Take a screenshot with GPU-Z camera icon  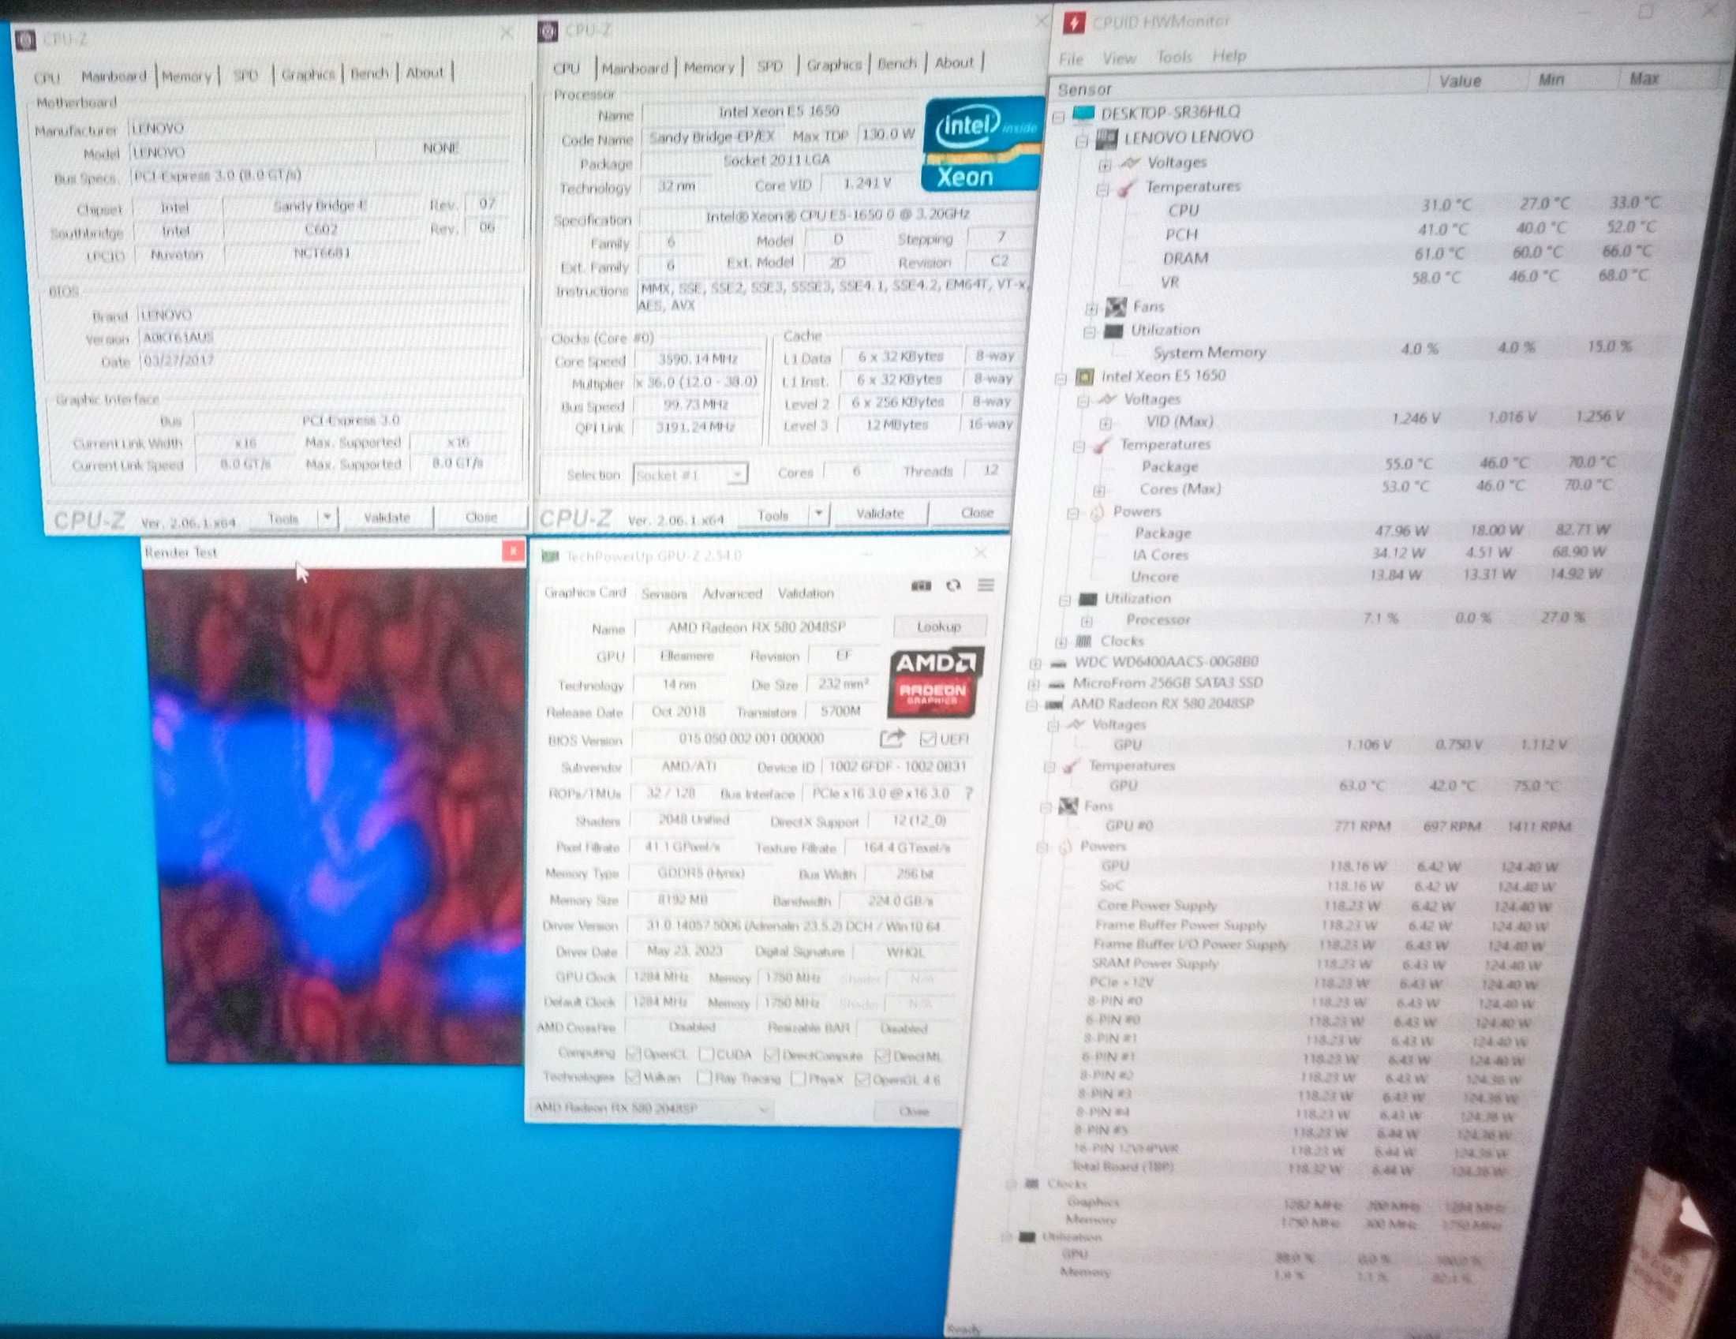click(x=920, y=585)
